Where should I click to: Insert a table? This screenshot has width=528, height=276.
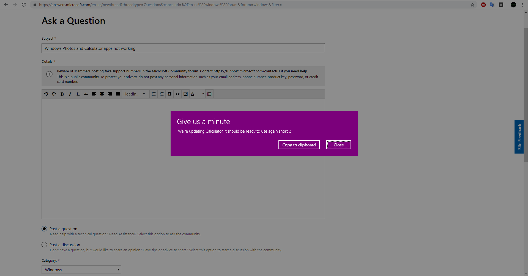point(210,94)
